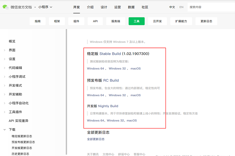Open the Nightly Build heading link
235x156 pixels.
108,106
